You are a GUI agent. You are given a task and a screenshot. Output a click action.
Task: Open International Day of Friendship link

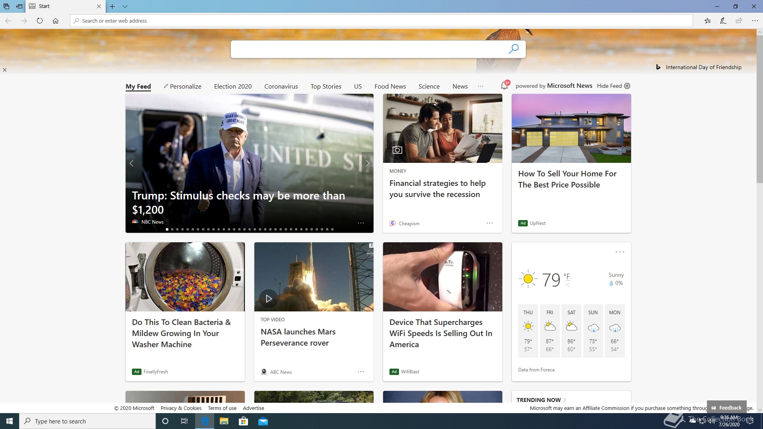point(703,67)
